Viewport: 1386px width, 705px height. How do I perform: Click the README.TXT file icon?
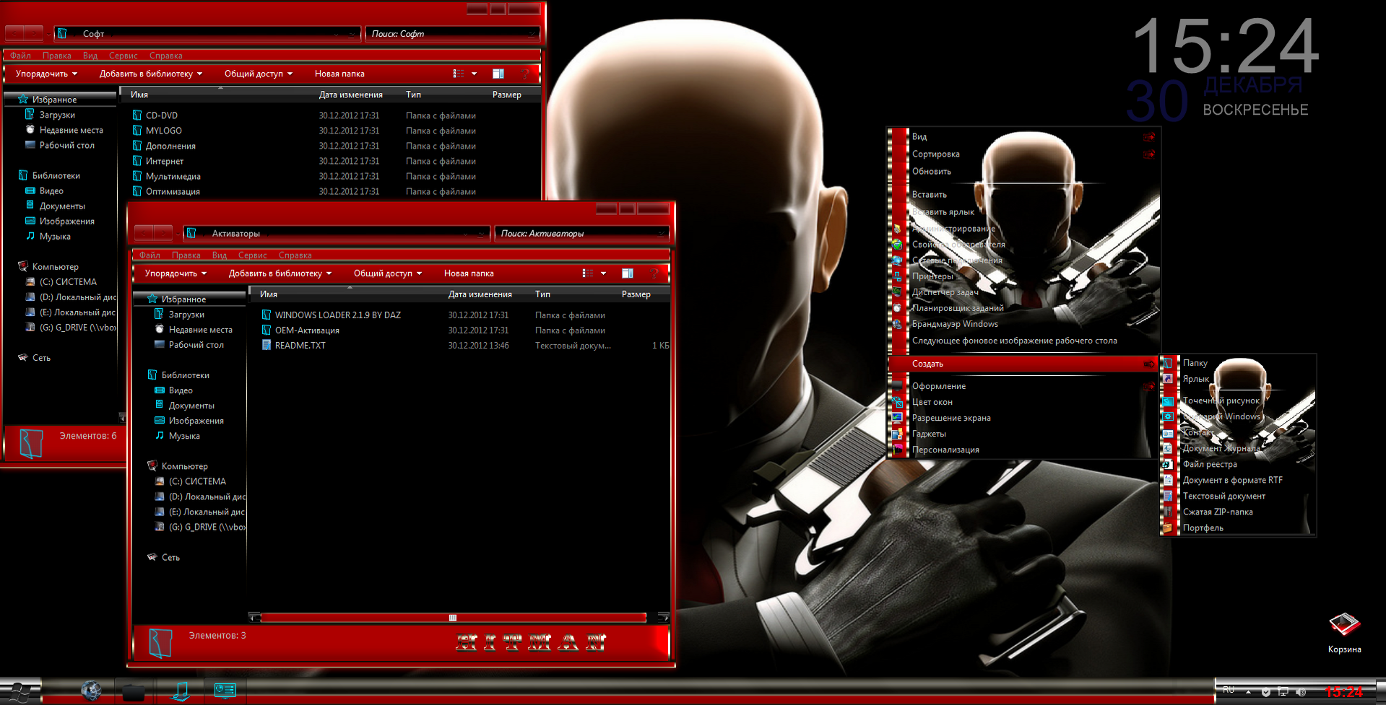pos(267,346)
